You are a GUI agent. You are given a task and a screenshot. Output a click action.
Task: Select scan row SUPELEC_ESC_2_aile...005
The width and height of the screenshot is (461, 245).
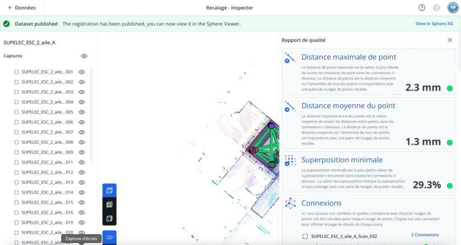point(47,112)
